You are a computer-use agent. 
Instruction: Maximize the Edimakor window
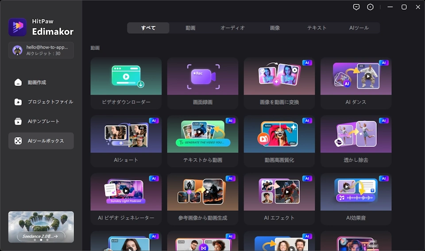click(404, 7)
